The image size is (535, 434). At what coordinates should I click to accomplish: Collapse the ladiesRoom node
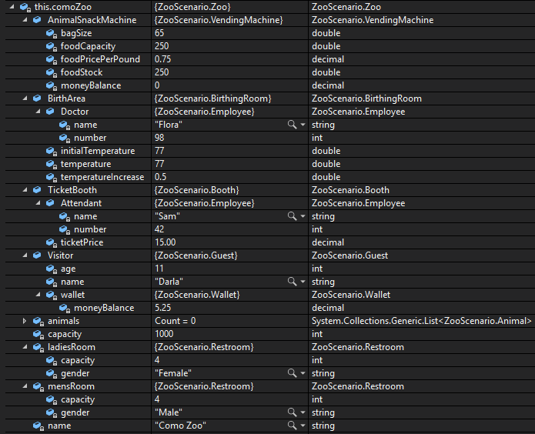(x=25, y=347)
